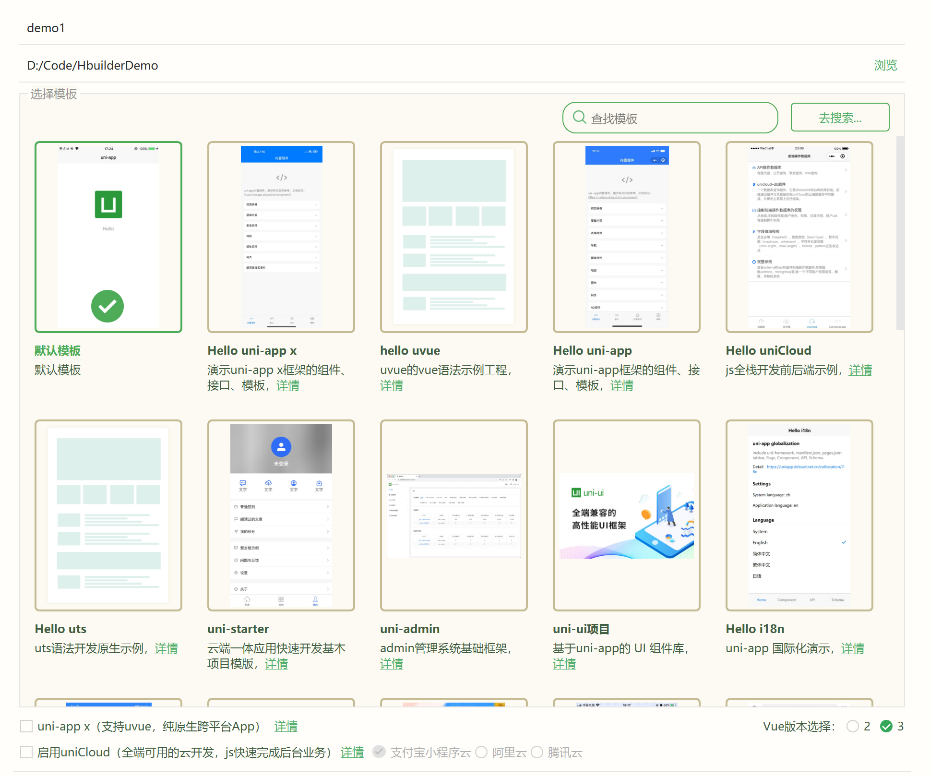Image resolution: width=930 pixels, height=777 pixels.
Task: Click the Hello uni-app x title text
Action: 252,350
